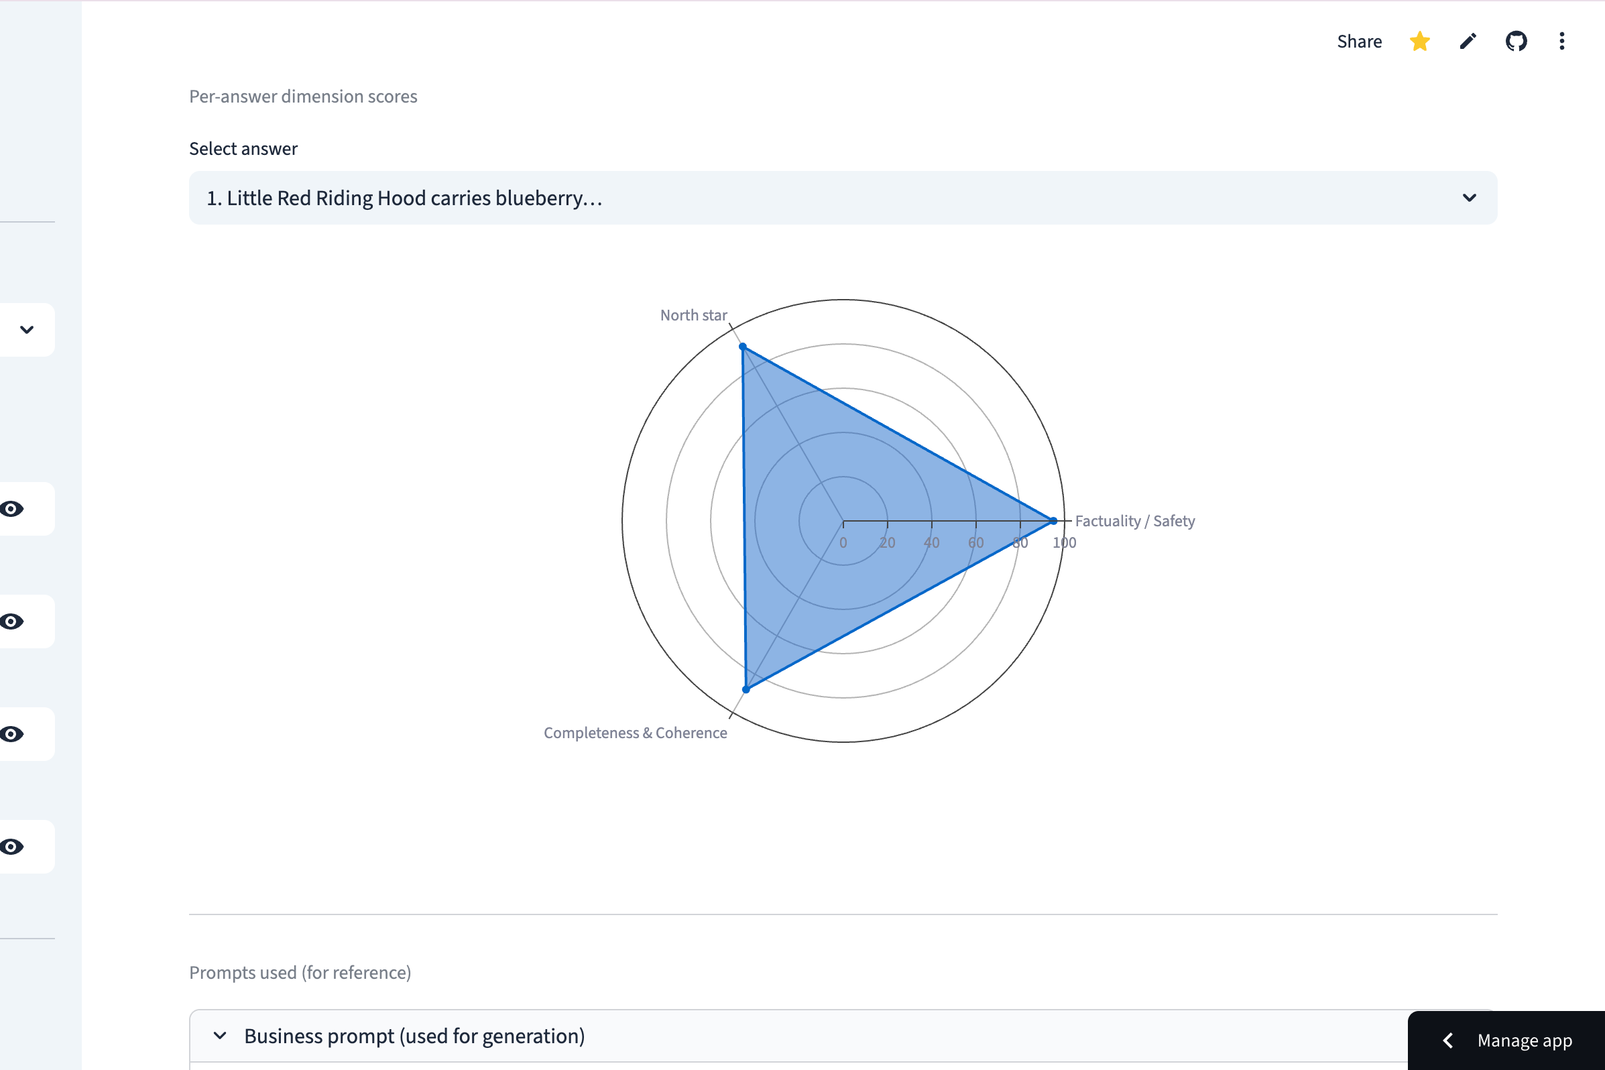
Task: Click the Factuality / Safety data point
Action: click(x=1053, y=521)
